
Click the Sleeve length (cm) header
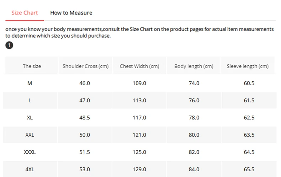[x=248, y=66]
